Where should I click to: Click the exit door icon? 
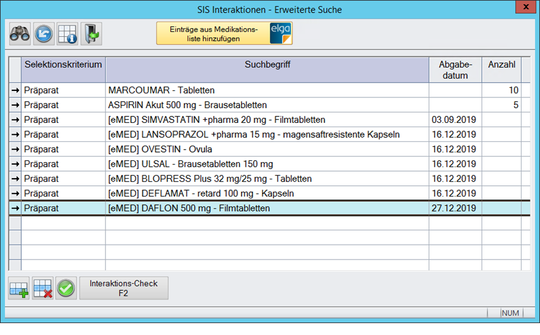(x=91, y=34)
